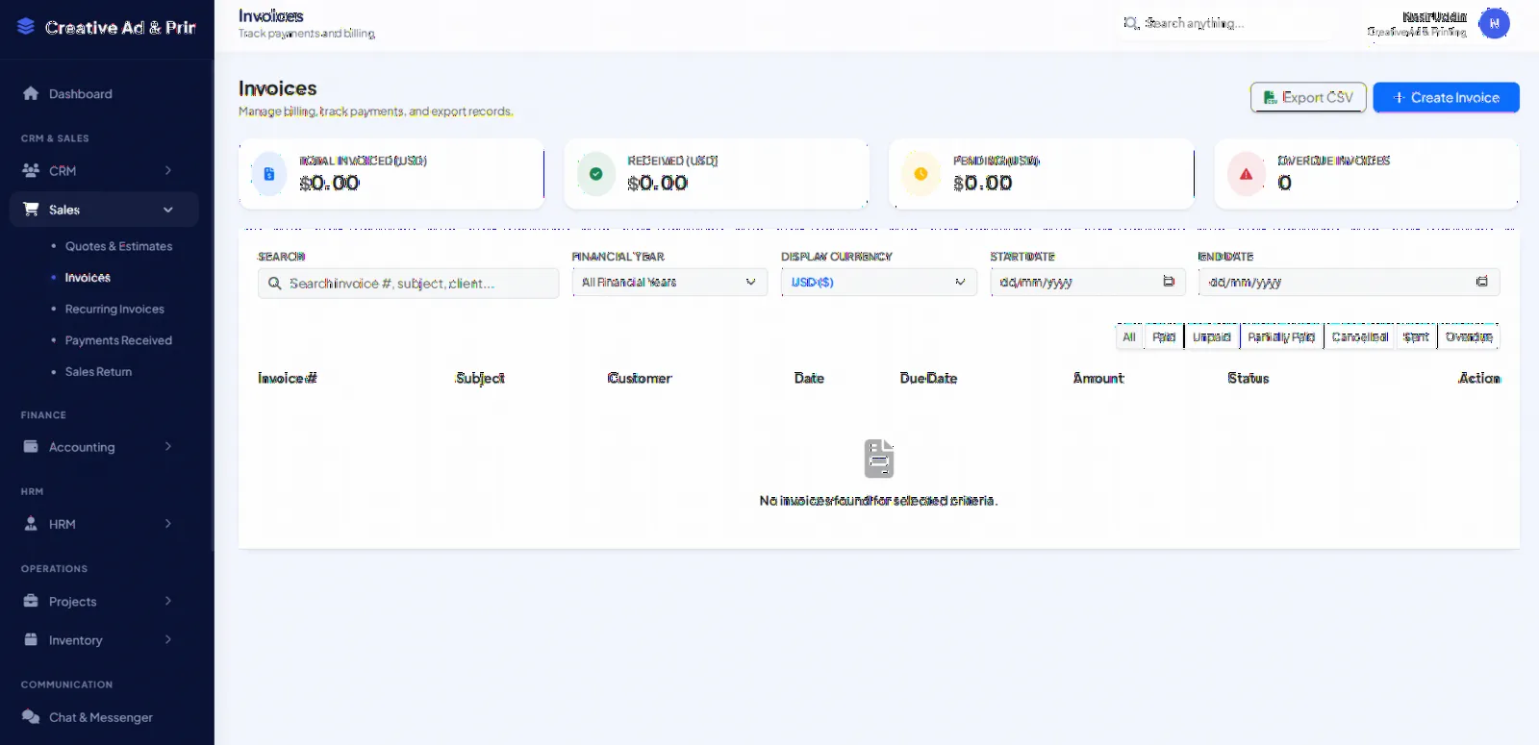Click the Inventory box icon
The image size is (1539, 745).
(x=31, y=639)
